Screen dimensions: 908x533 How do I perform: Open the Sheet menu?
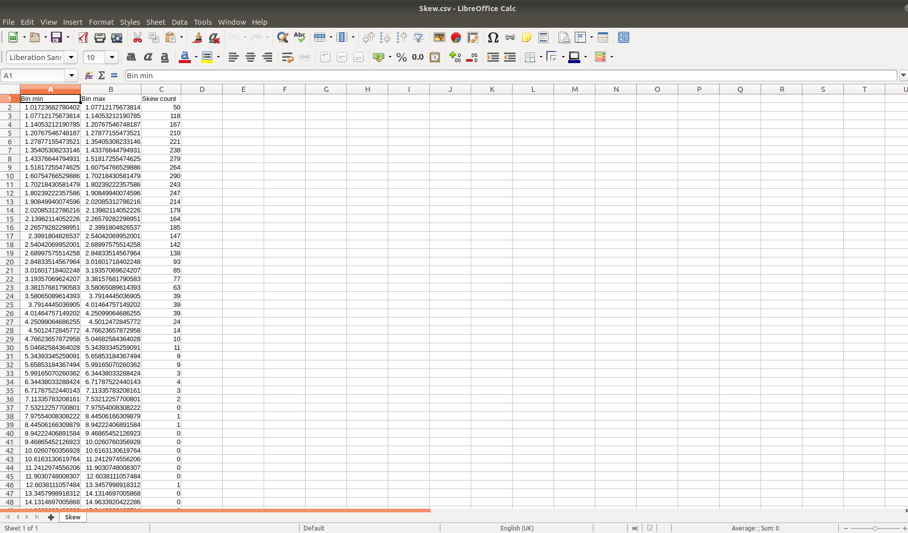click(156, 22)
